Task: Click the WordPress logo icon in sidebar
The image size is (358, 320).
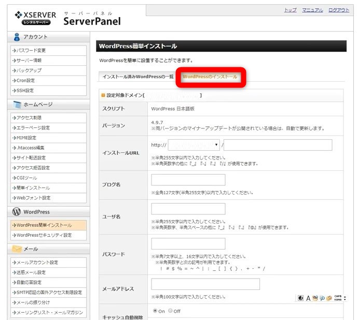Action: click(16, 212)
